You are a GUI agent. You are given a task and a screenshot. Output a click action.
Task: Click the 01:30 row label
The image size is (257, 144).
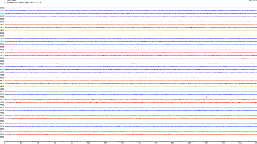click(2, 16)
